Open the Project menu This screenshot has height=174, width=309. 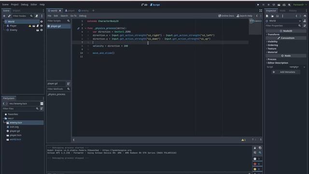point(14,4)
